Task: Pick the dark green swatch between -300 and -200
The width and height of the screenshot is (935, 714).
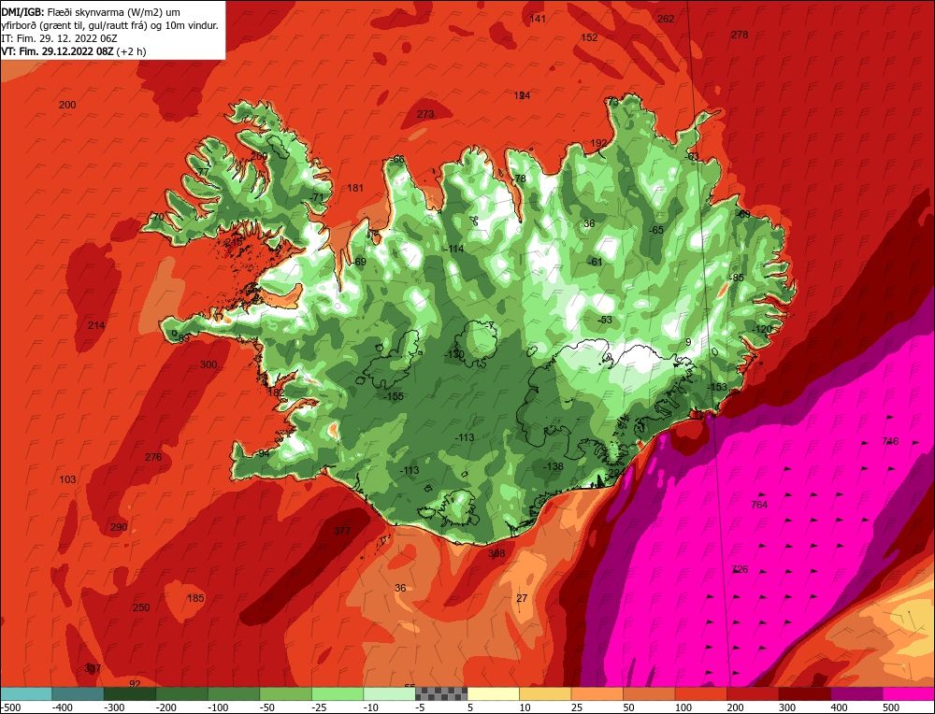Action: [130, 693]
